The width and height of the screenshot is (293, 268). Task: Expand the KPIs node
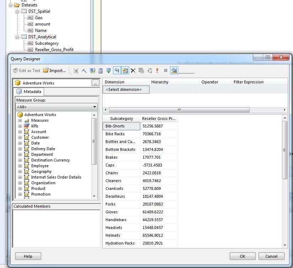pyautogui.click(x=20, y=126)
